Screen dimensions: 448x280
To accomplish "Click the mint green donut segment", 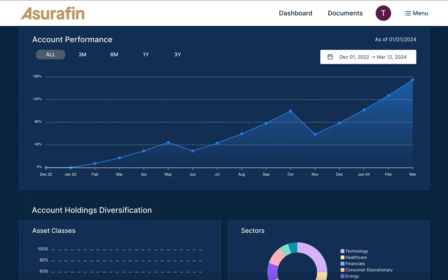I will point(285,250).
